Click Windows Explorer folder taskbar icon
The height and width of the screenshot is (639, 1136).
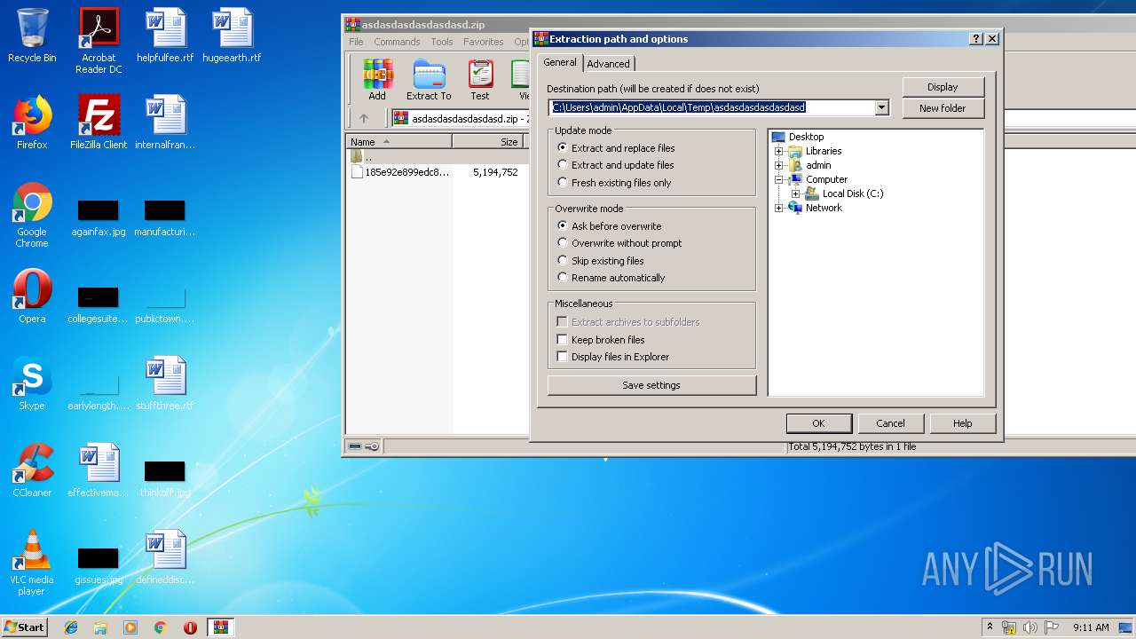pyautogui.click(x=100, y=627)
